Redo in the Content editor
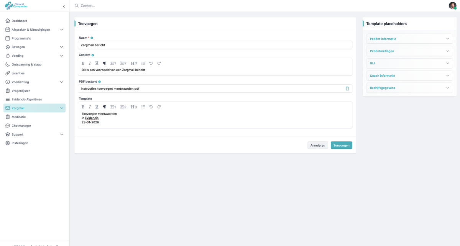The width and height of the screenshot is (460, 246). click(159, 63)
